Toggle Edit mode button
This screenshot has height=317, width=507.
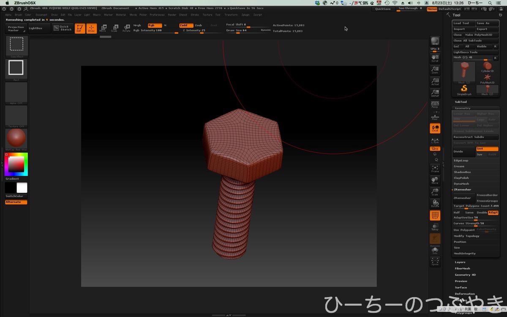(80, 28)
